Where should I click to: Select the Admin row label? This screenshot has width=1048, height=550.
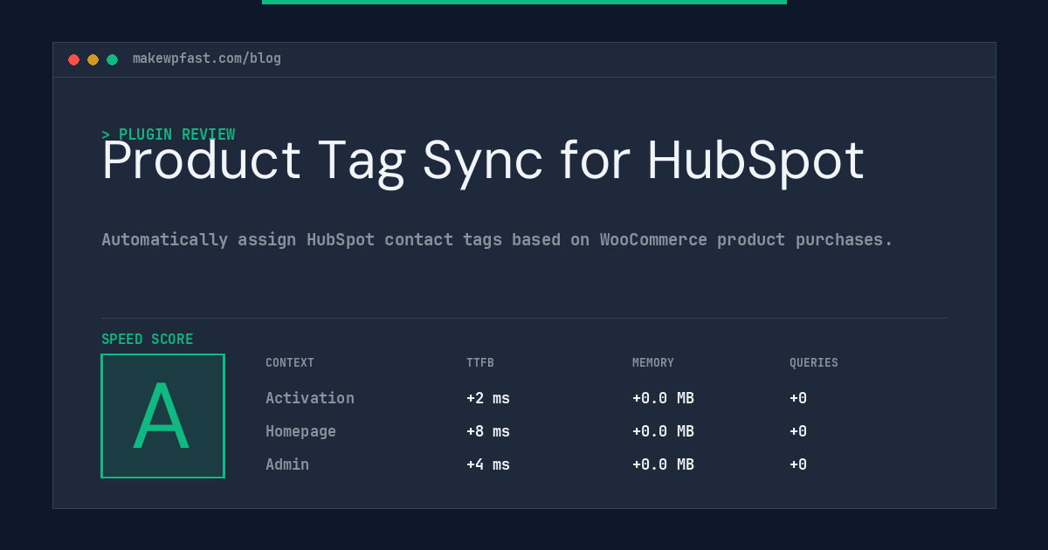pos(287,464)
